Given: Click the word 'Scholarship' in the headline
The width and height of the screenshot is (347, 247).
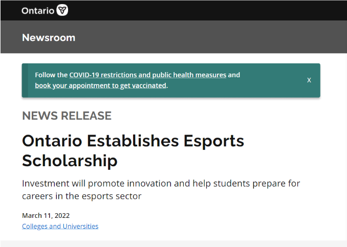Looking at the screenshot, I should [70, 161].
